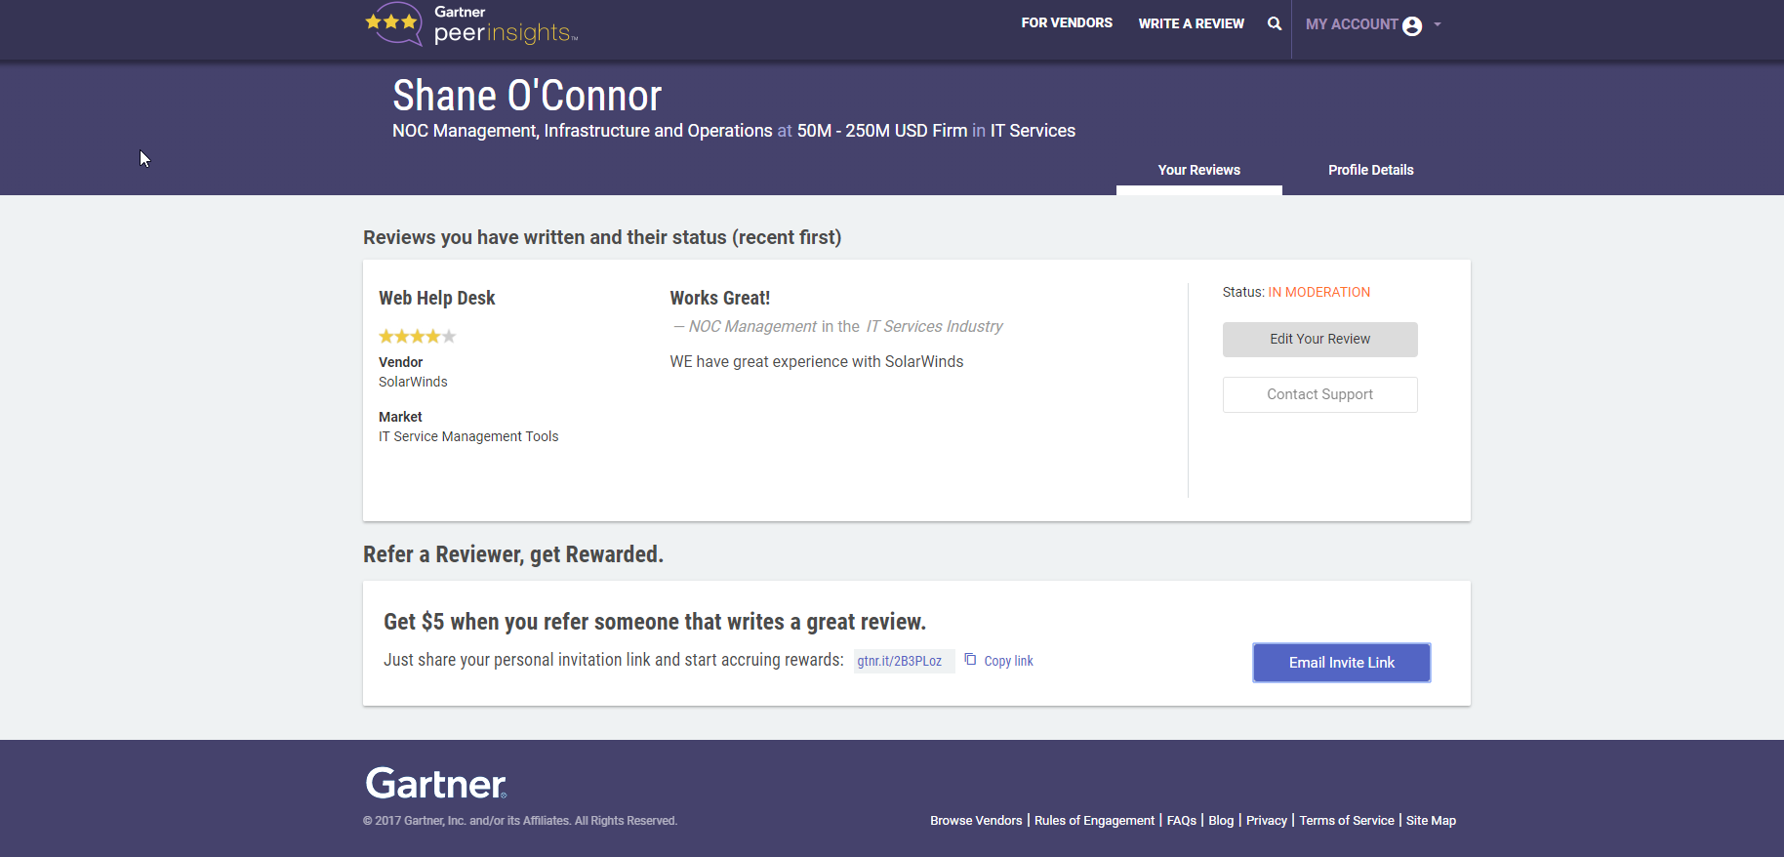Click the copy icon beside Copy link
This screenshot has height=857, width=1784.
point(970,660)
